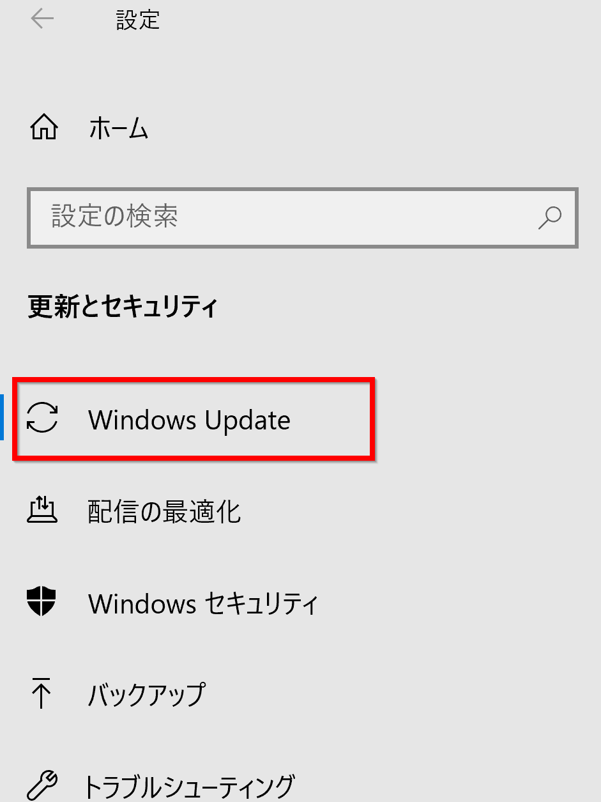The image size is (601, 802).
Task: Click the 配信の最適化 tray icon
Action: point(42,511)
